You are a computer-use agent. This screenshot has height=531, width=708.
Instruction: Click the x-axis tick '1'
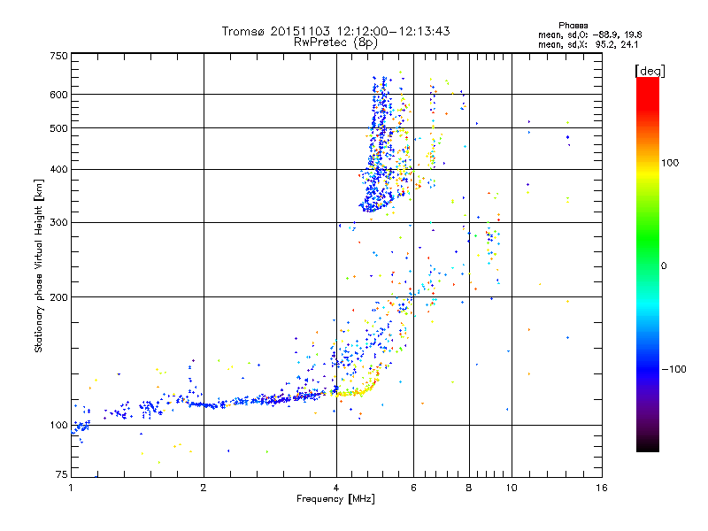coord(71,488)
